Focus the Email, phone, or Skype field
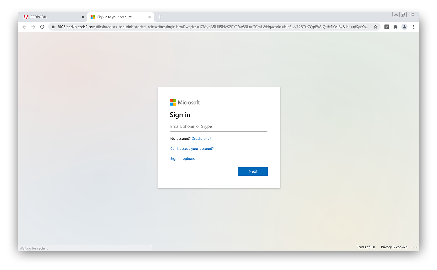This screenshot has height=270, width=437. coord(219,127)
